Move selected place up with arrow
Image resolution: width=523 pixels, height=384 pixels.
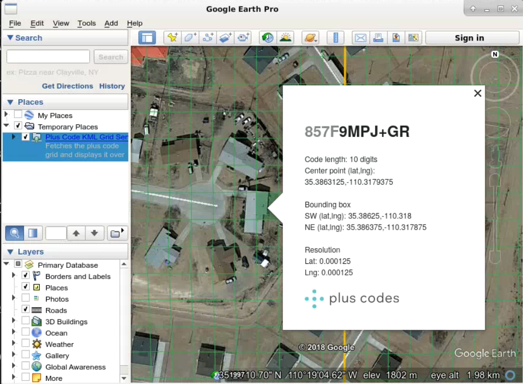(x=76, y=233)
